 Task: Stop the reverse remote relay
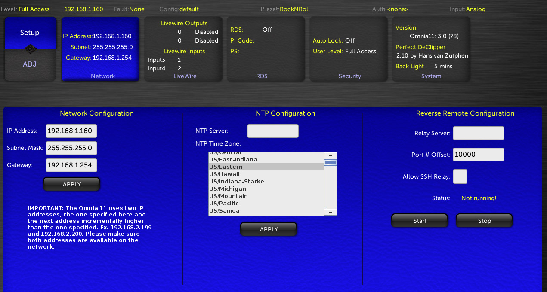pos(484,221)
